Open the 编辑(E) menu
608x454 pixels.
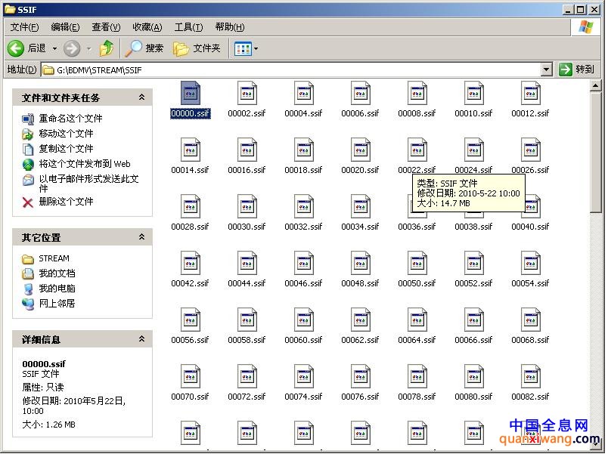(x=65, y=27)
